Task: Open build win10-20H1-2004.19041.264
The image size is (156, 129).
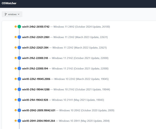Action: tap(38, 121)
